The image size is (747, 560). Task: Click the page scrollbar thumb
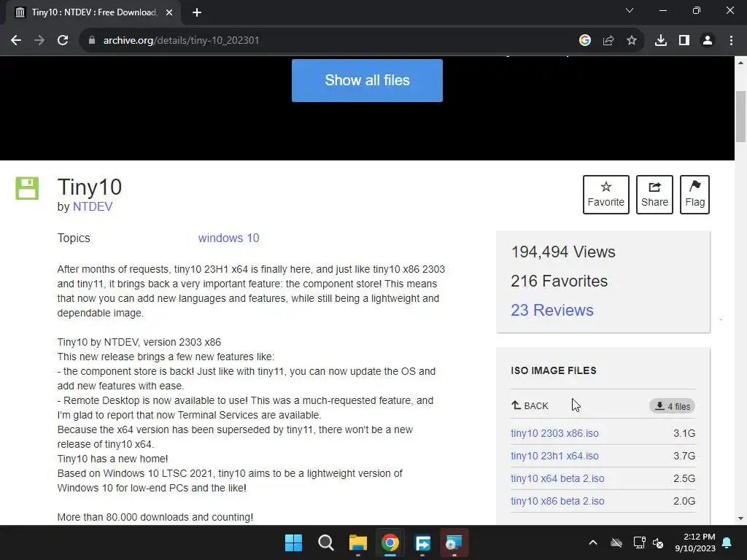pyautogui.click(x=741, y=116)
